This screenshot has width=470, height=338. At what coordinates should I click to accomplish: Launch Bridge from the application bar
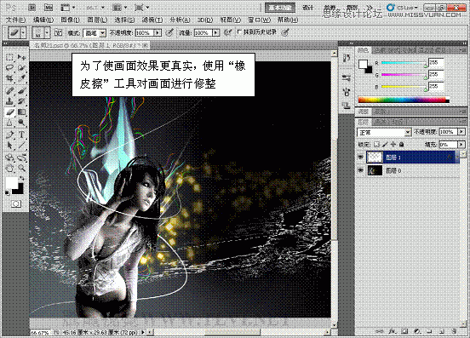point(32,8)
